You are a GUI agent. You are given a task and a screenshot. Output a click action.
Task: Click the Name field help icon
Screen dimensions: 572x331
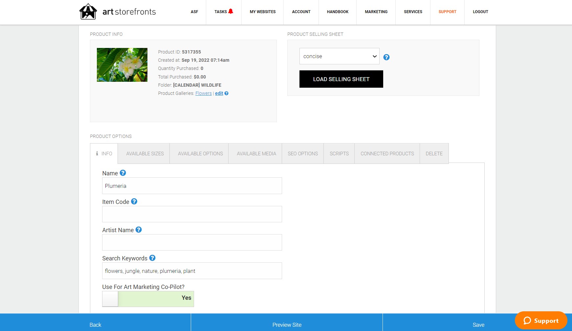pyautogui.click(x=123, y=173)
